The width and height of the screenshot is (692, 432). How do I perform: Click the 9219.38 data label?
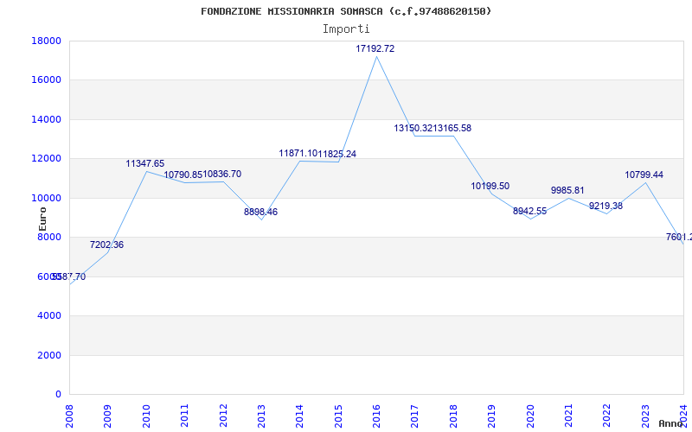pyautogui.click(x=606, y=206)
